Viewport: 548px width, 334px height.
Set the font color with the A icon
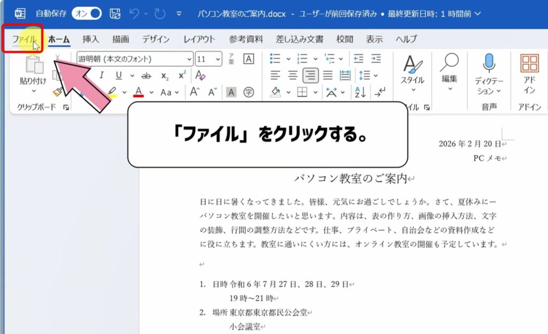[138, 91]
